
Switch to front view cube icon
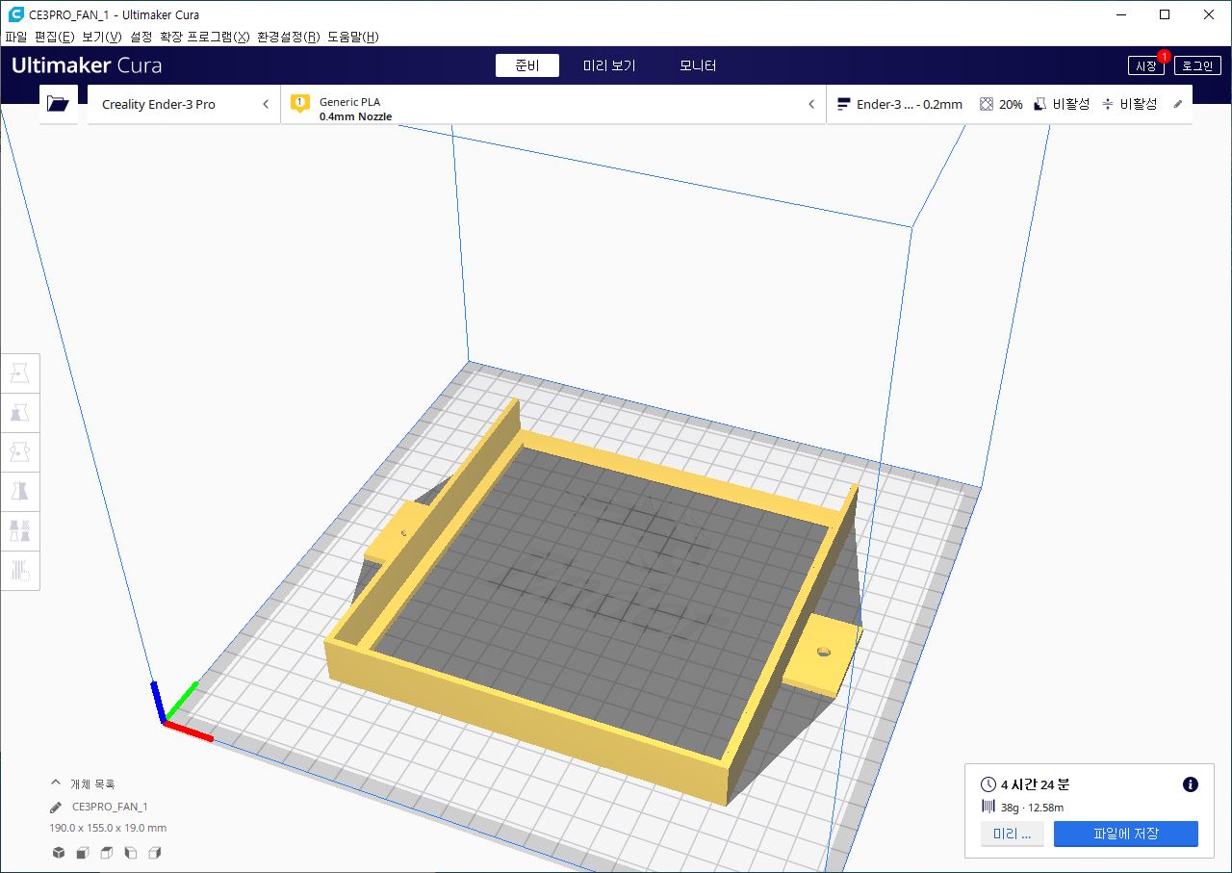tap(82, 853)
